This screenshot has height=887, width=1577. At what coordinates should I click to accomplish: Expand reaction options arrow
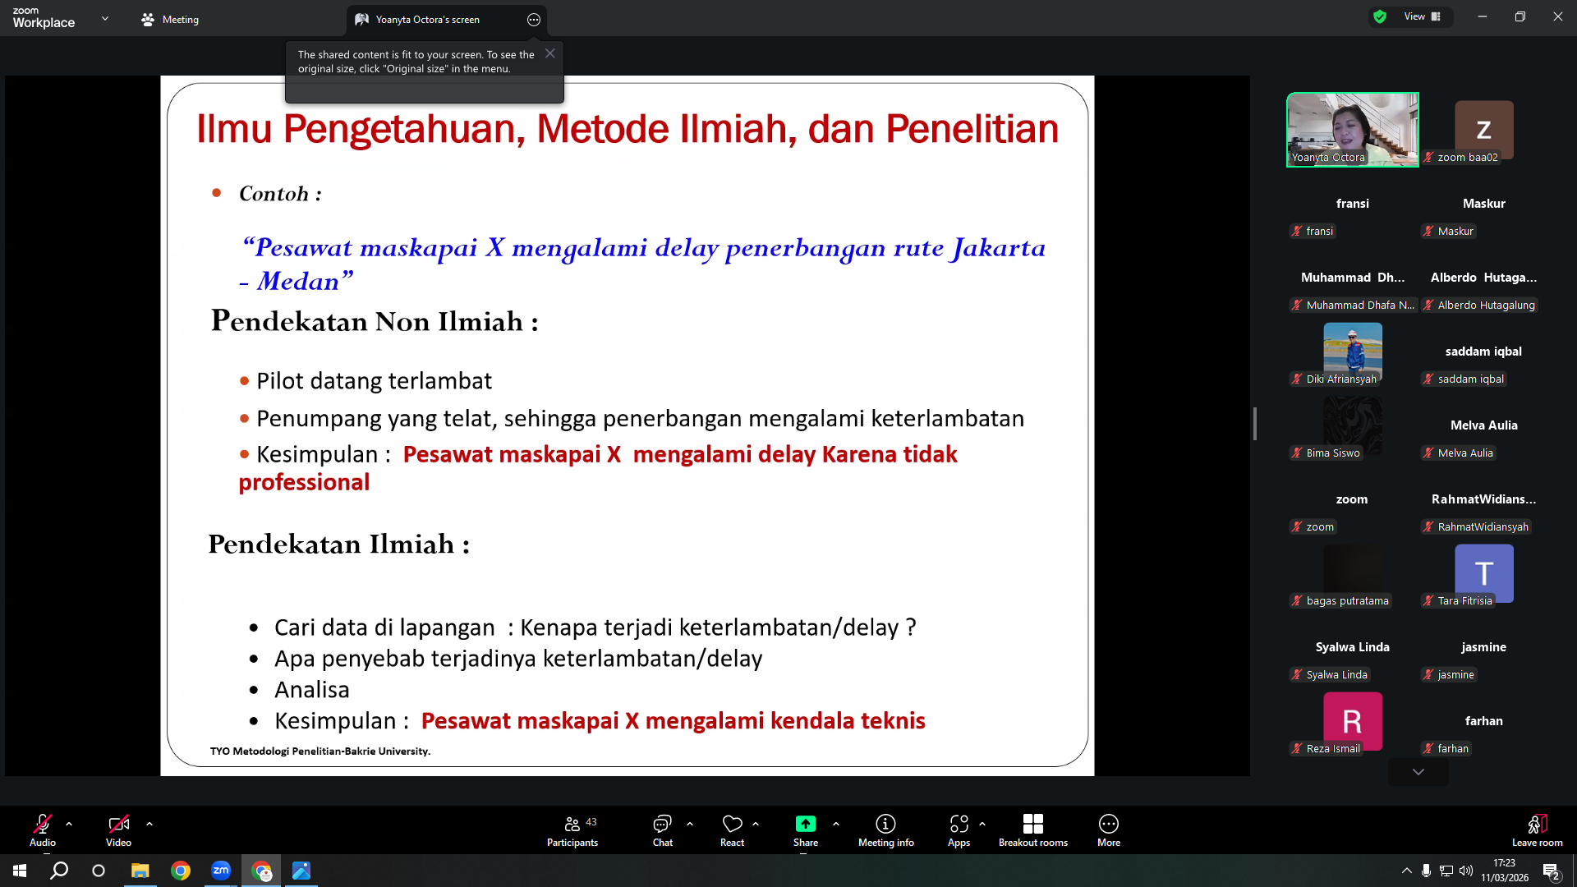[x=756, y=823]
